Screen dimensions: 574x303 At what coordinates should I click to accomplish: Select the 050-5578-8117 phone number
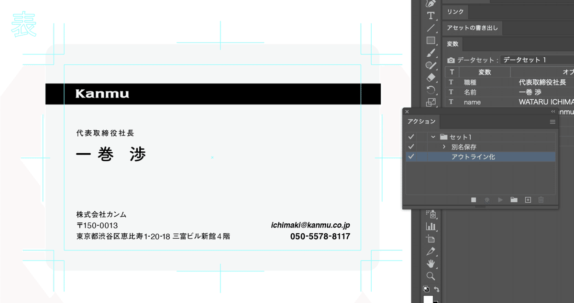point(320,236)
